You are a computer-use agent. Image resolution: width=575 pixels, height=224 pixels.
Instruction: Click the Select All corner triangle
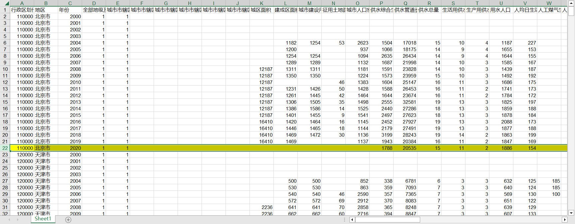[7, 4]
